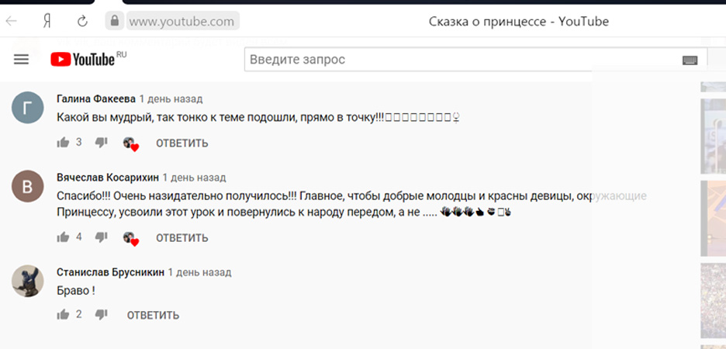Click the like count '3' on Галина's comment
This screenshot has height=349, width=726.
(78, 142)
